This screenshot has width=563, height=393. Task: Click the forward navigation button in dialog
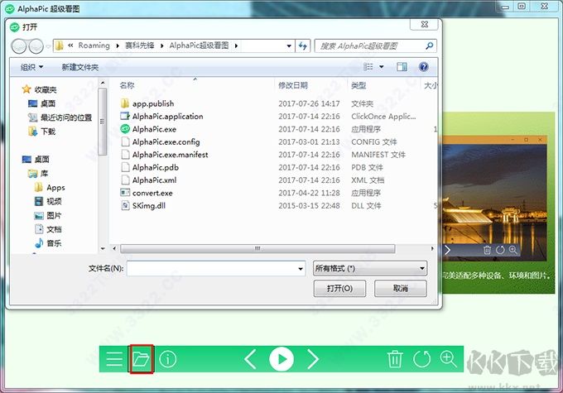[36, 46]
